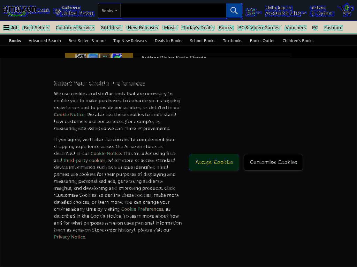This screenshot has height=267, width=357.
Task: Open Advanced Search
Action: 45,41
